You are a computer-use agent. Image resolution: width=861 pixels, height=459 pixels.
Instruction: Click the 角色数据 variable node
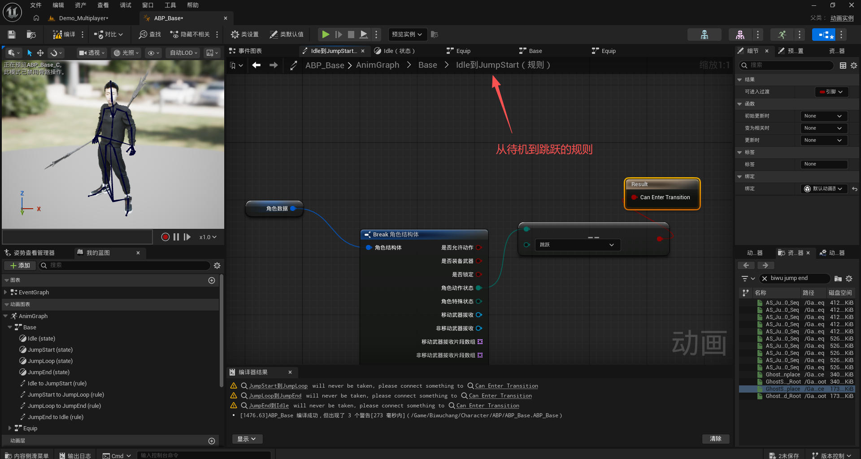click(274, 209)
